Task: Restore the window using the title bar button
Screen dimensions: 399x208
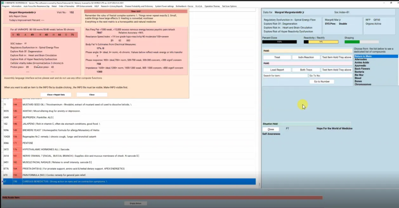Action: (391, 3)
